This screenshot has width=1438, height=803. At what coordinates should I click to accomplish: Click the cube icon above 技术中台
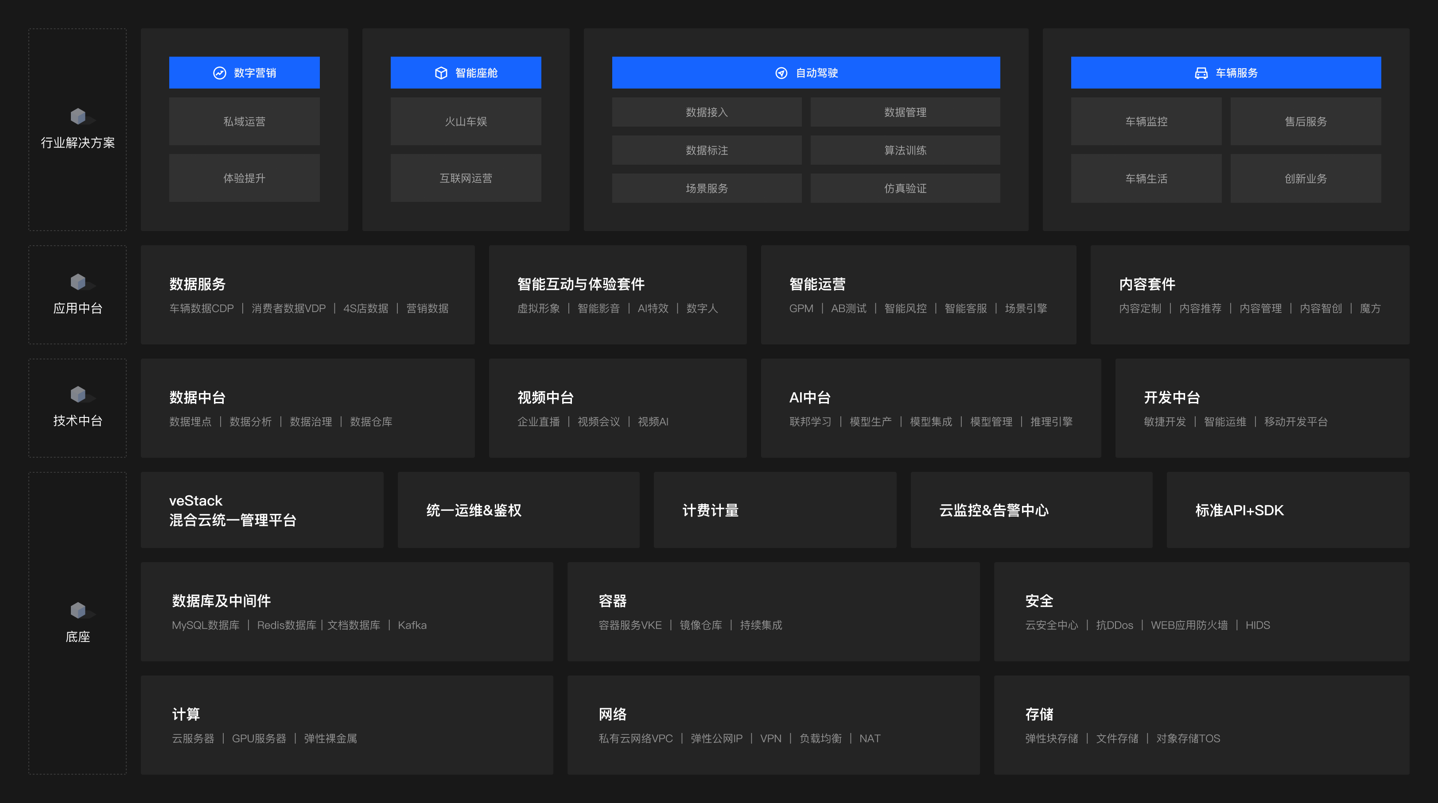[x=78, y=394]
